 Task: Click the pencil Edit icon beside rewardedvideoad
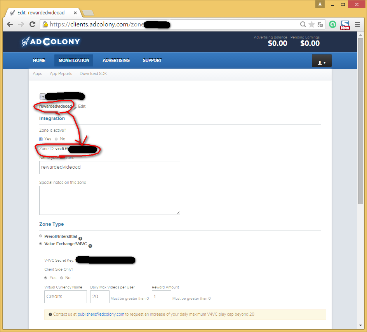pos(75,108)
